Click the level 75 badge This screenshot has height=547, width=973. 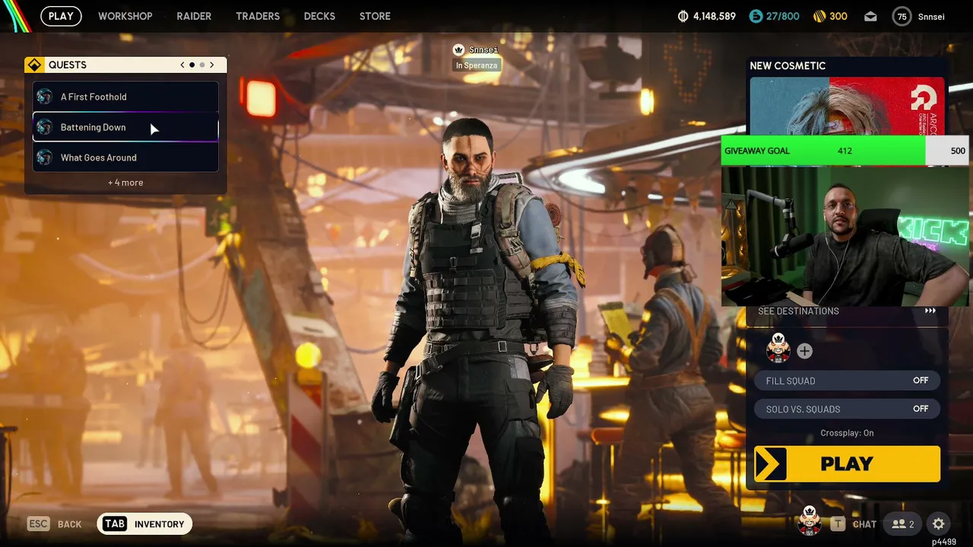pyautogui.click(x=902, y=16)
